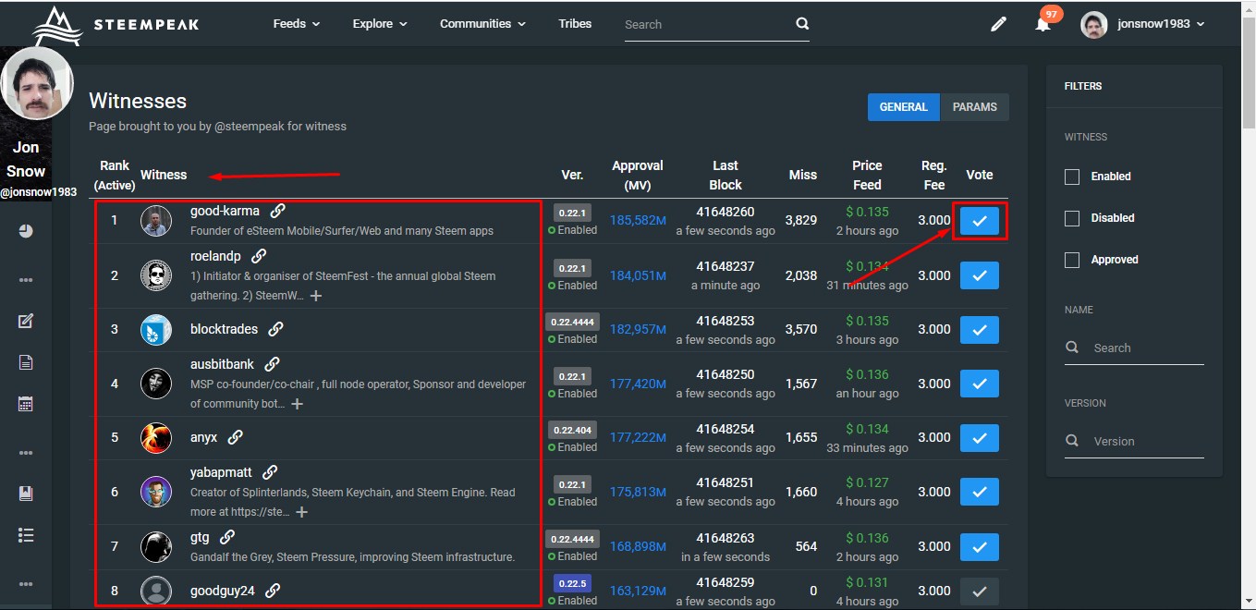Select the list icon in left sidebar
The image size is (1256, 610).
(x=26, y=535)
